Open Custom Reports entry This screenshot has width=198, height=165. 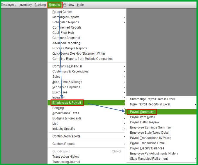point(64,144)
